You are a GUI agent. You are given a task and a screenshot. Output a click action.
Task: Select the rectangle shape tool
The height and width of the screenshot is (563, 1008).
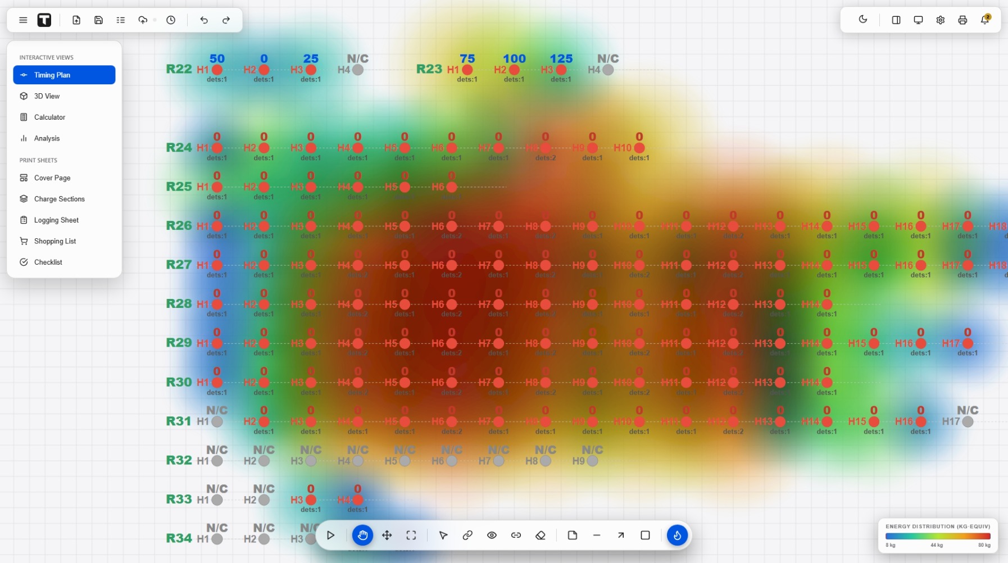point(645,535)
